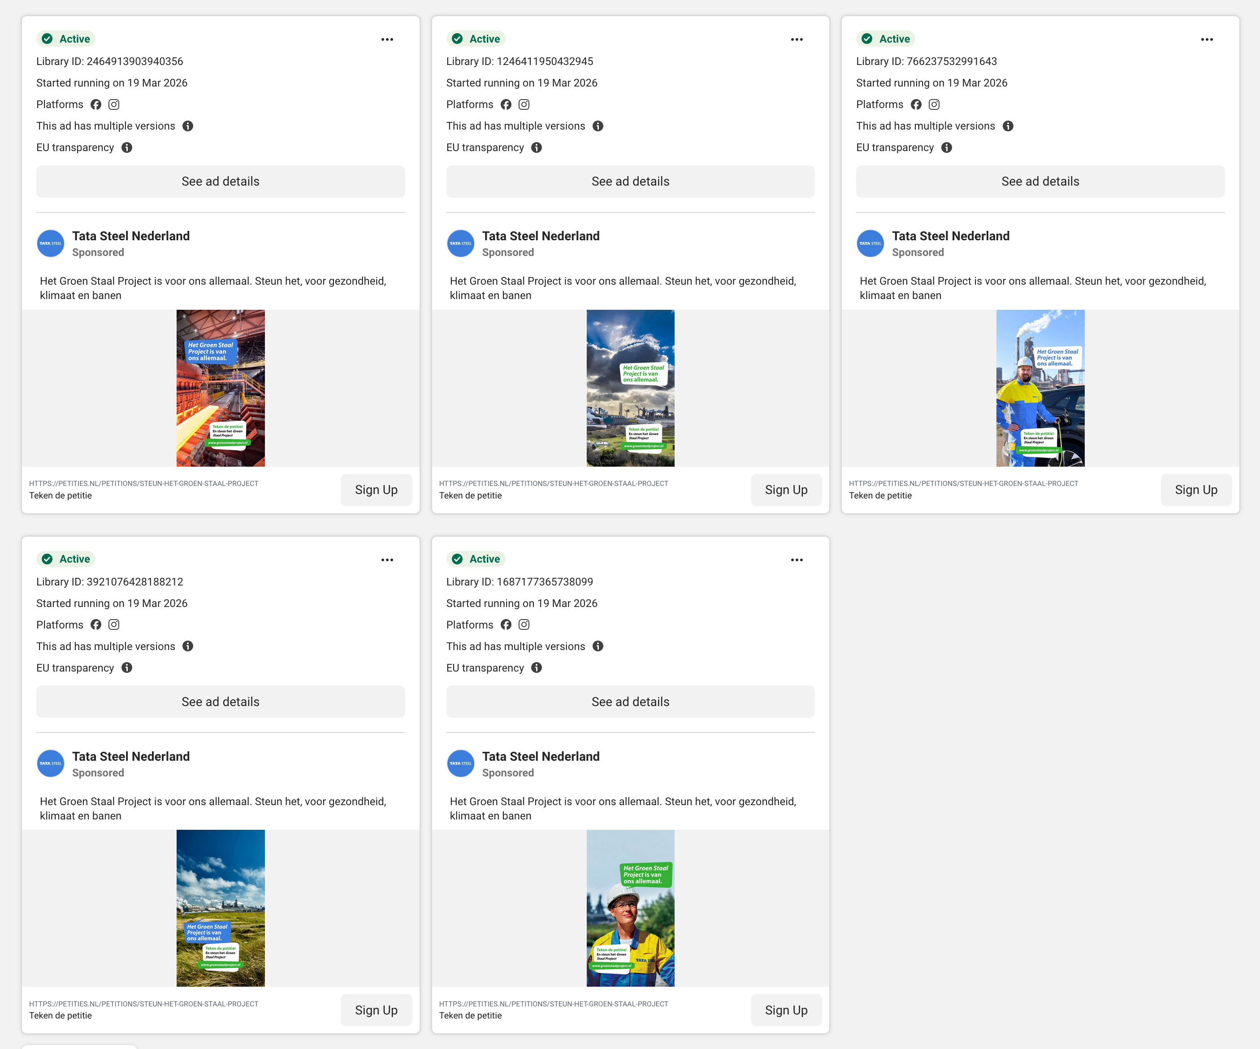
Task: Open three-dot options on ad 1246411950432945
Action: pyautogui.click(x=797, y=39)
